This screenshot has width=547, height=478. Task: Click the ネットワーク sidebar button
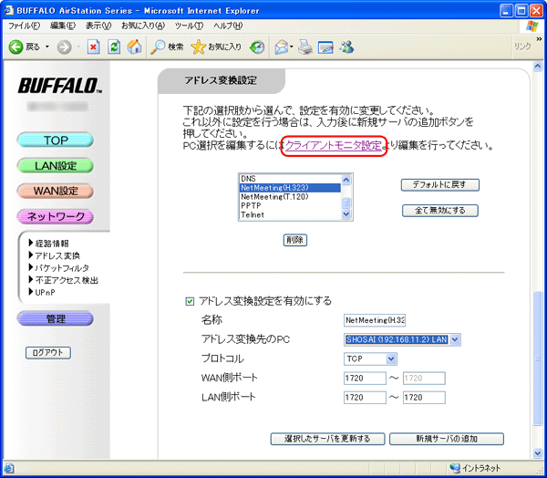pyautogui.click(x=56, y=216)
